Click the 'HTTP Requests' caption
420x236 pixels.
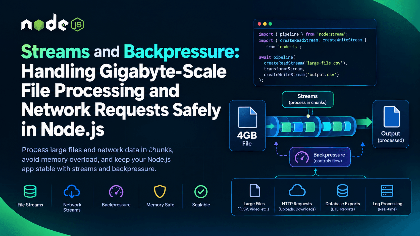(x=297, y=204)
